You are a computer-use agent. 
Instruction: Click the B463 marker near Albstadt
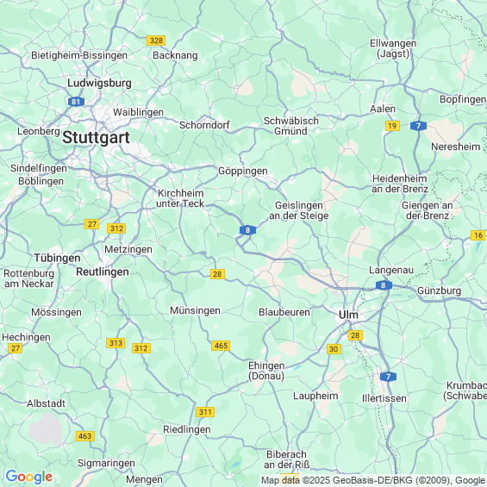coord(85,436)
